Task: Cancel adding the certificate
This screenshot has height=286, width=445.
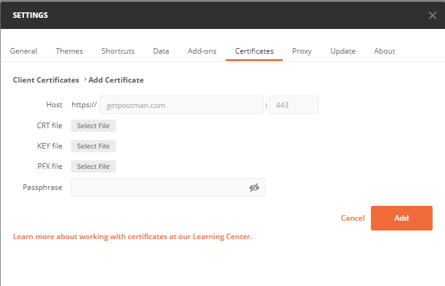Action: coord(352,218)
